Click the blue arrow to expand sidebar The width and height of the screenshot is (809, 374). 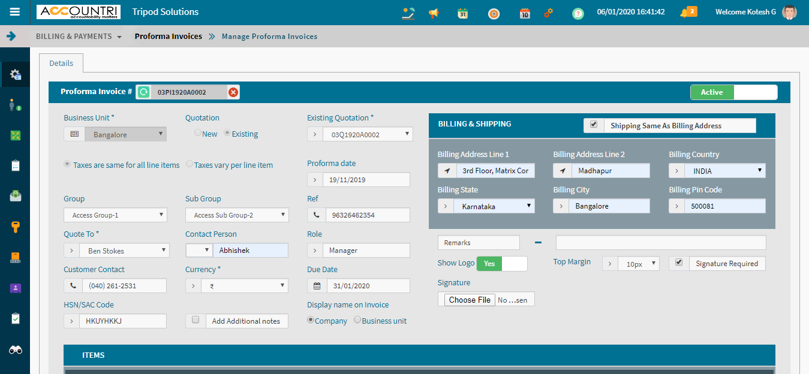pyautogui.click(x=11, y=36)
